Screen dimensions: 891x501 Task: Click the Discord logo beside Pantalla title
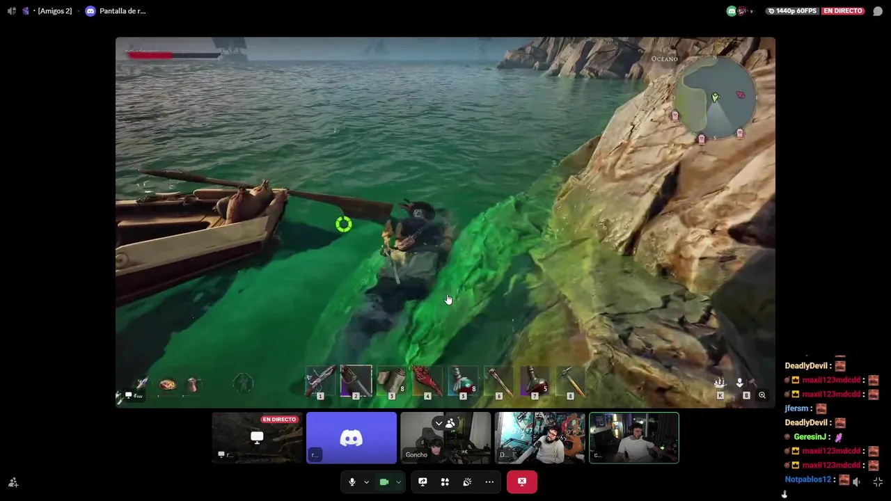click(x=90, y=11)
